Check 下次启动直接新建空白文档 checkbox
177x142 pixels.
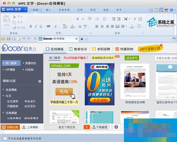(x=5, y=138)
